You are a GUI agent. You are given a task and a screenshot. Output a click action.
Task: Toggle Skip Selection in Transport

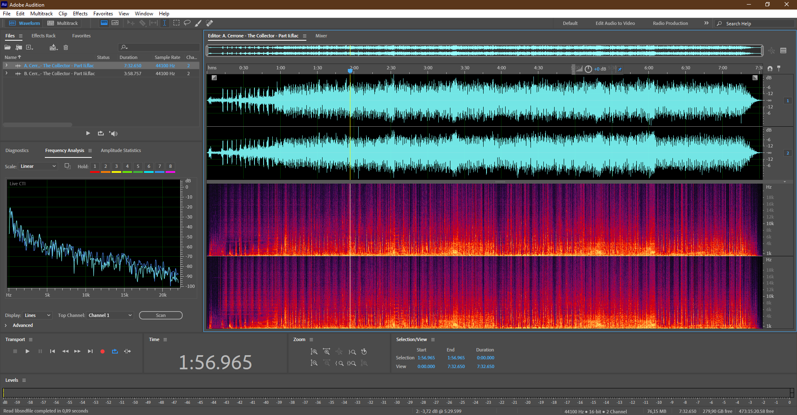(127, 351)
